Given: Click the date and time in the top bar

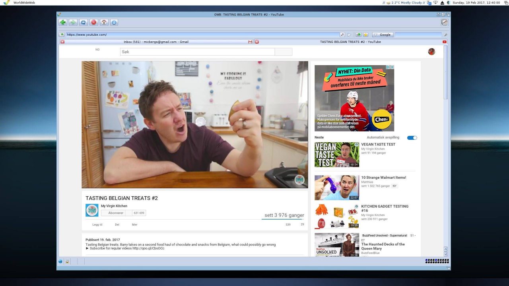Looking at the screenshot, I should [476, 2].
